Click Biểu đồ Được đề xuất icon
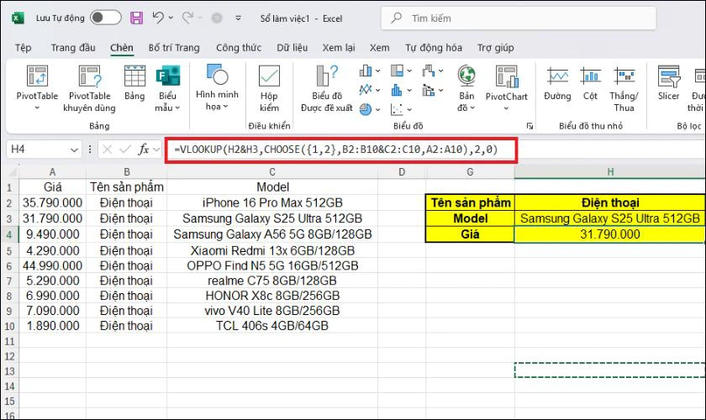 coord(327,76)
